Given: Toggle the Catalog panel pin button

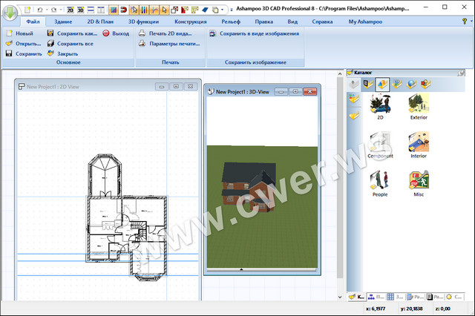Looking at the screenshot, I should click(x=459, y=72).
